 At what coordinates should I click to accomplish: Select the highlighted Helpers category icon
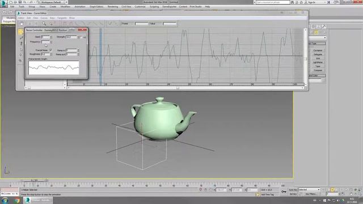[316, 32]
